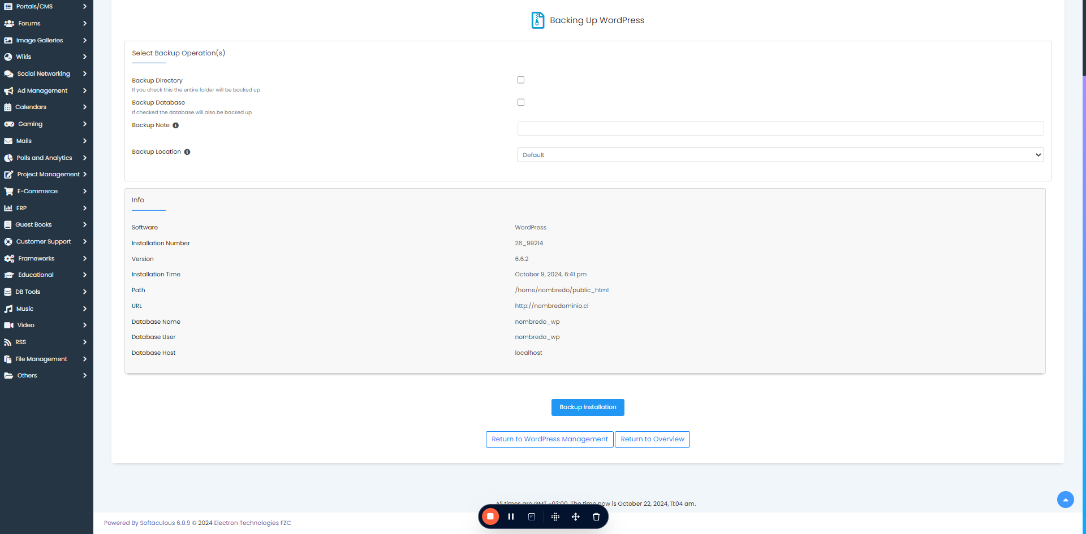This screenshot has height=534, width=1086.
Task: Enable the Backup Database checkbox
Action: [x=521, y=102]
